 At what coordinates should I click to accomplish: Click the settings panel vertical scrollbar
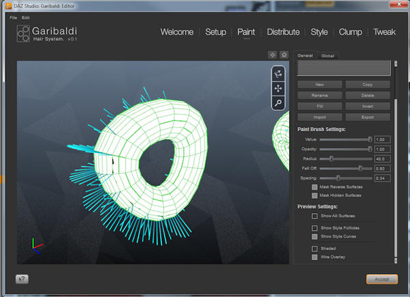click(396, 178)
